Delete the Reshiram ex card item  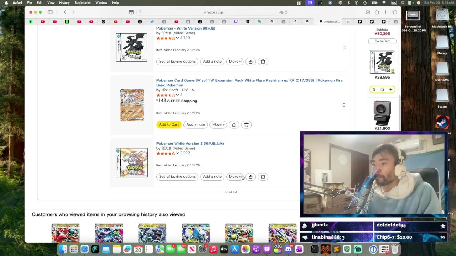click(x=246, y=124)
